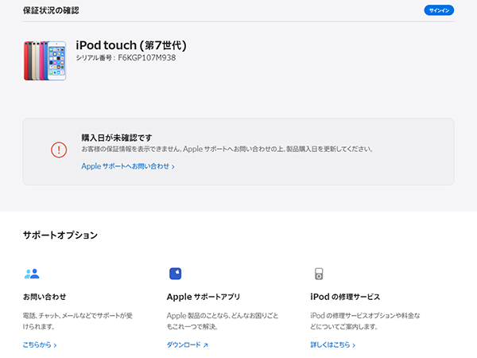This screenshot has width=477, height=358.
Task: Open the こちらから link
Action: tap(40, 344)
